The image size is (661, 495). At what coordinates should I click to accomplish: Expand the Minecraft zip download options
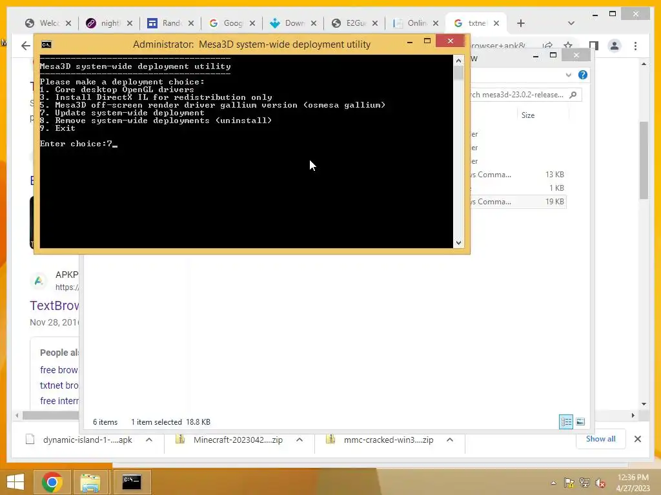tap(300, 440)
